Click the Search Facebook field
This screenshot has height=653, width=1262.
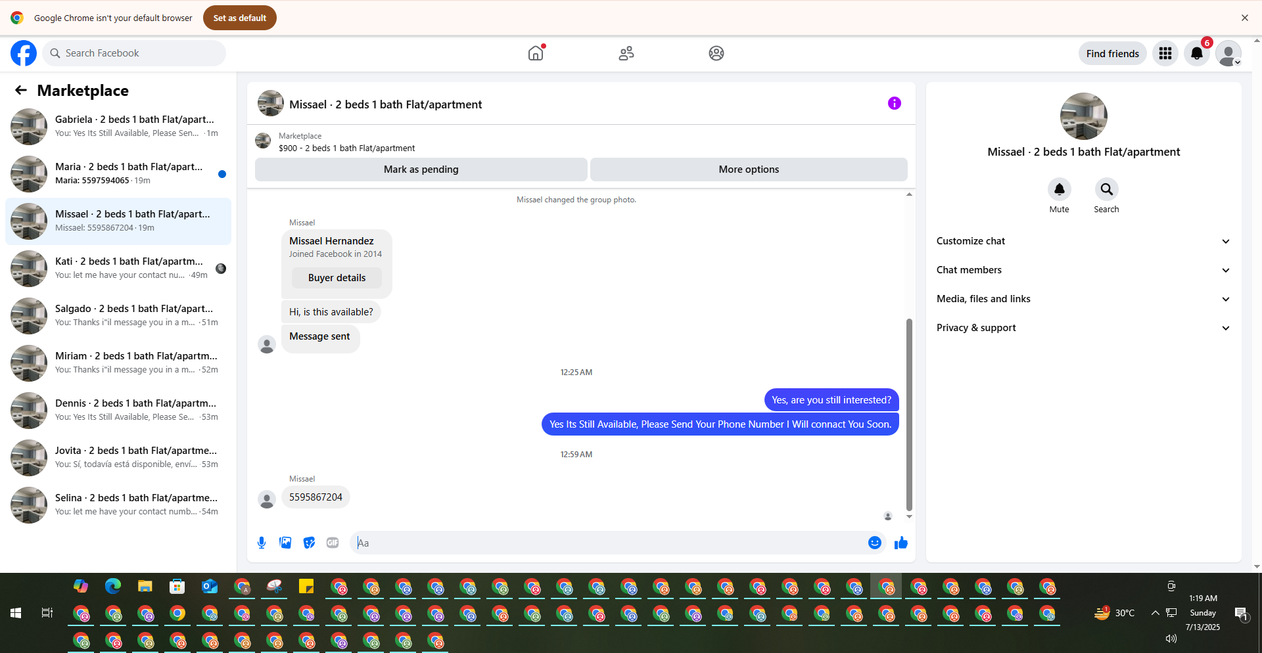(x=134, y=53)
